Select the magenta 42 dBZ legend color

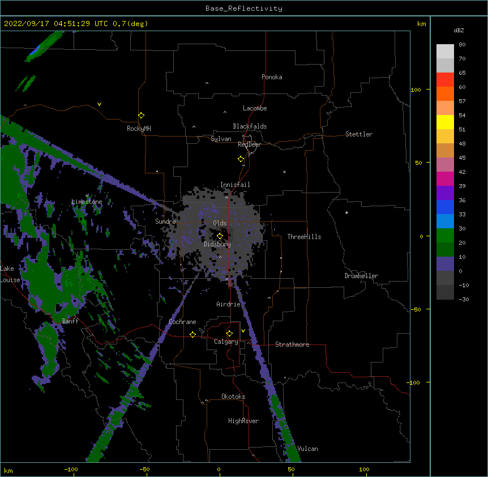(445, 179)
